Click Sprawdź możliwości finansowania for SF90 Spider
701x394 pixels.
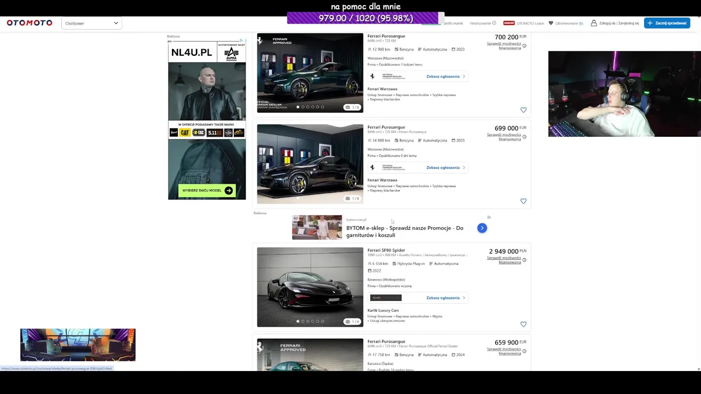[504, 260]
